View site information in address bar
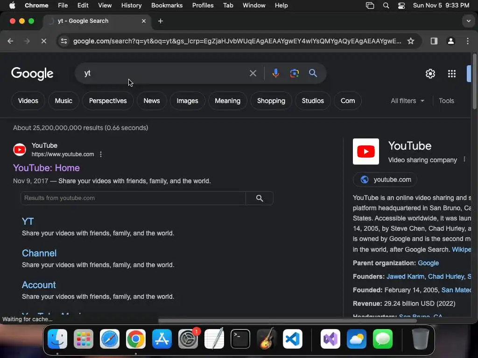The width and height of the screenshot is (478, 358). [63, 41]
